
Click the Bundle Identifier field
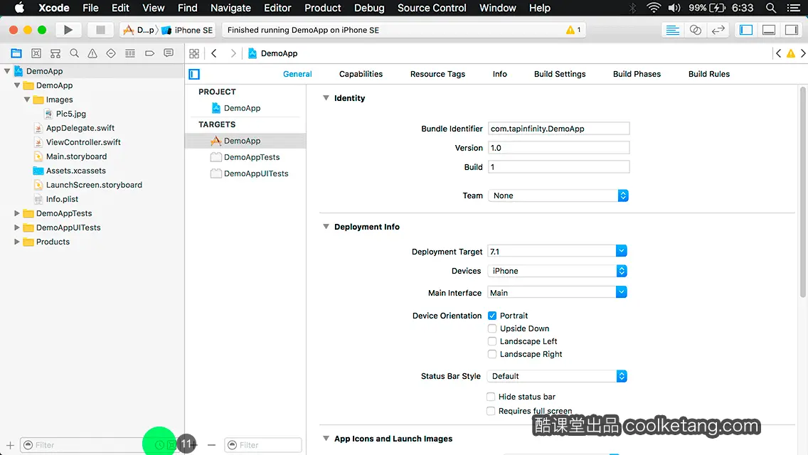coord(558,129)
